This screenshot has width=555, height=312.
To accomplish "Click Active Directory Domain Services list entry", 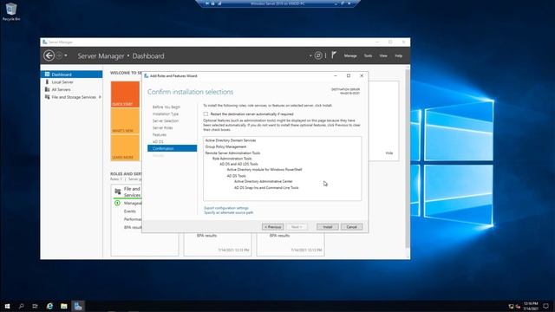I will (231, 140).
